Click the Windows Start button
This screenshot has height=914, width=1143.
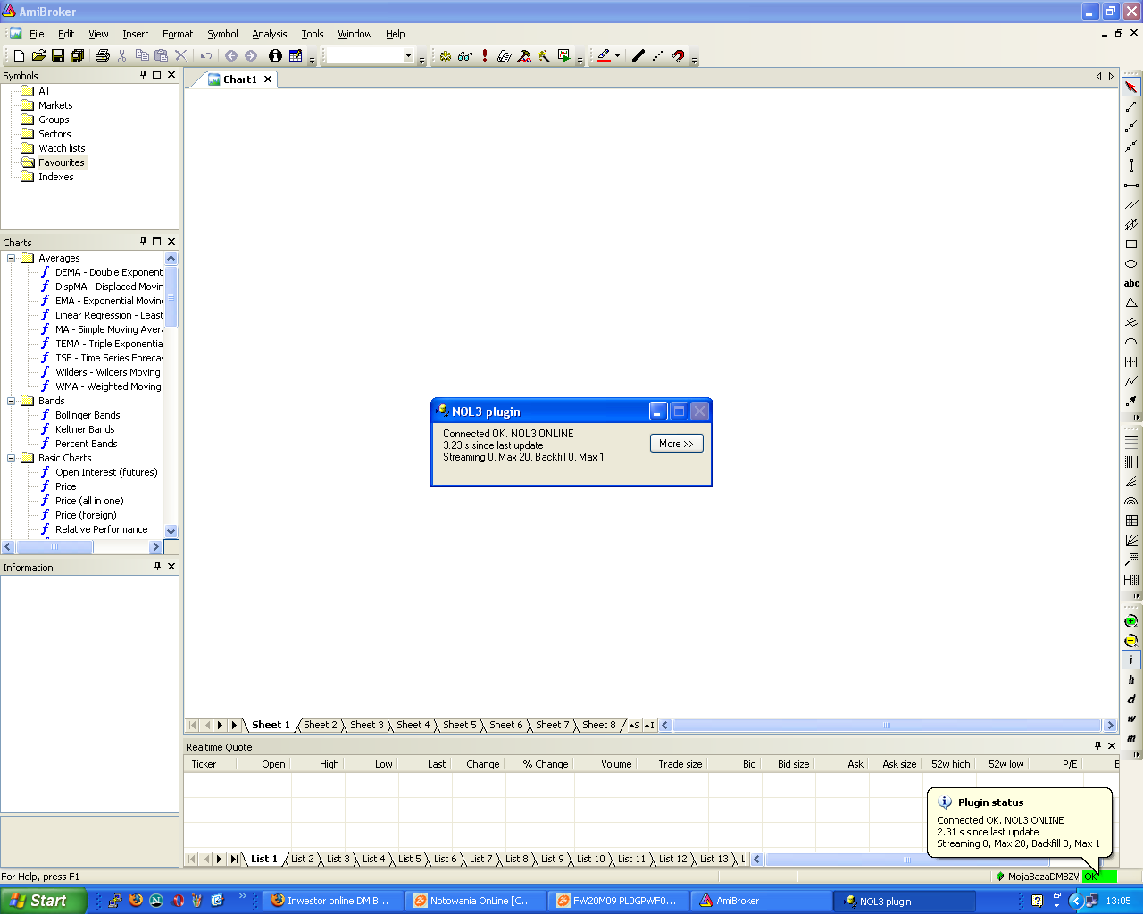click(x=44, y=901)
